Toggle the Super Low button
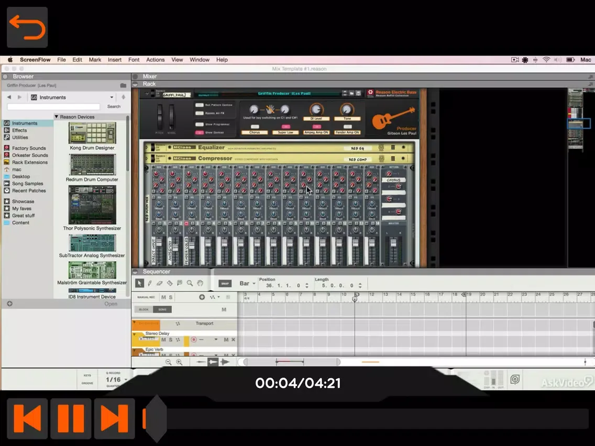595x446 pixels. tap(286, 127)
